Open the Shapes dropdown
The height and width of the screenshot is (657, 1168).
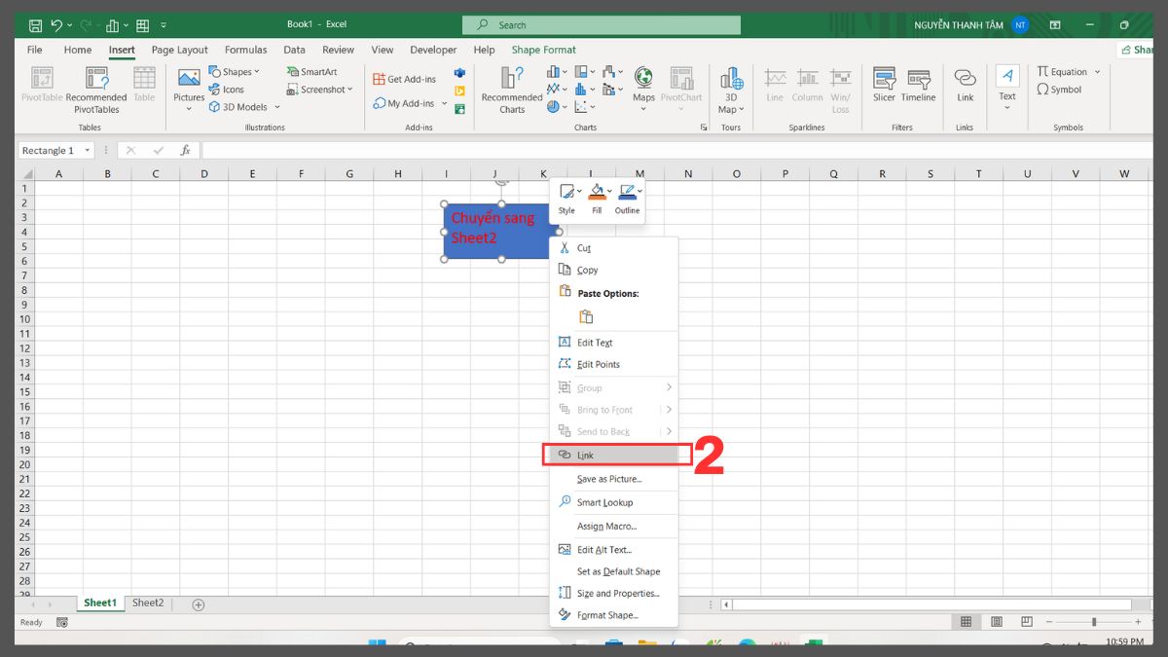pos(236,71)
